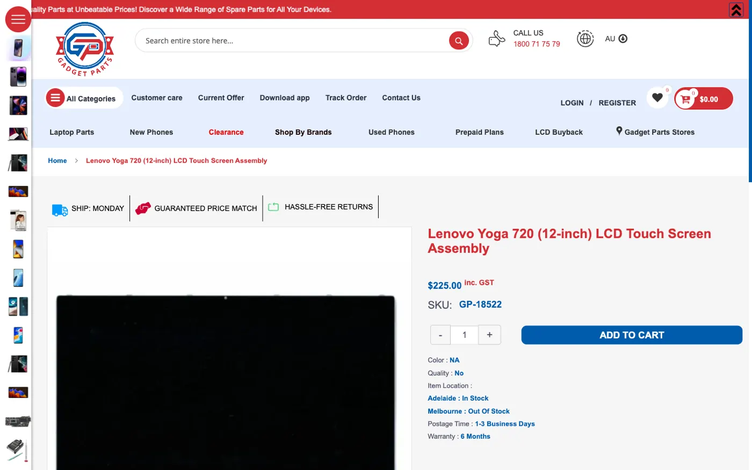752x470 pixels.
Task: Open the Current Offer menu item
Action: pos(221,98)
